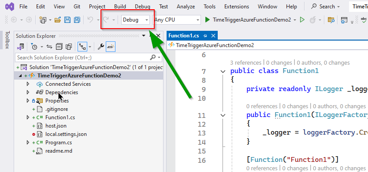Open the Analyze menu

(186, 7)
